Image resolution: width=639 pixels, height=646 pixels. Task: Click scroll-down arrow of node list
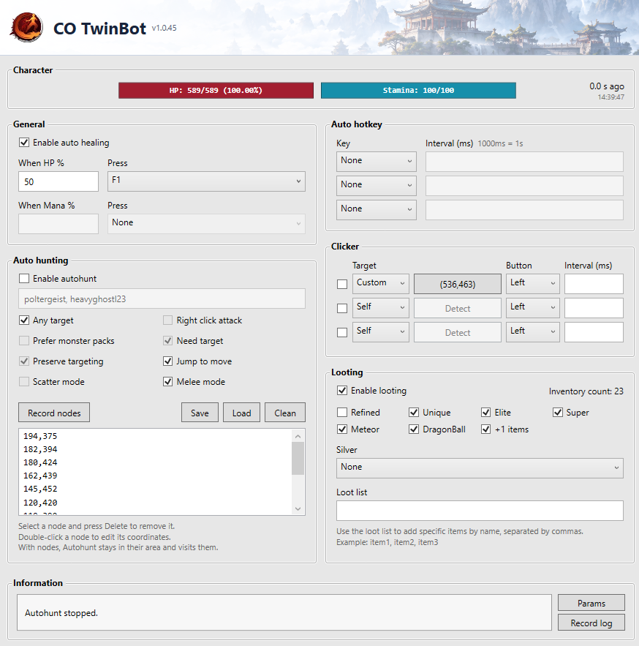pyautogui.click(x=298, y=508)
